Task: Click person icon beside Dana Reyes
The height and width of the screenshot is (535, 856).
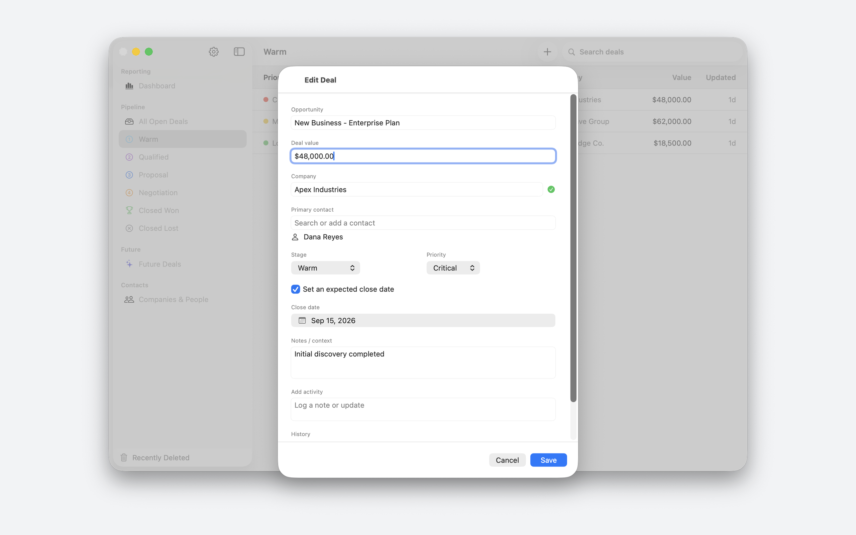Action: [x=295, y=237]
